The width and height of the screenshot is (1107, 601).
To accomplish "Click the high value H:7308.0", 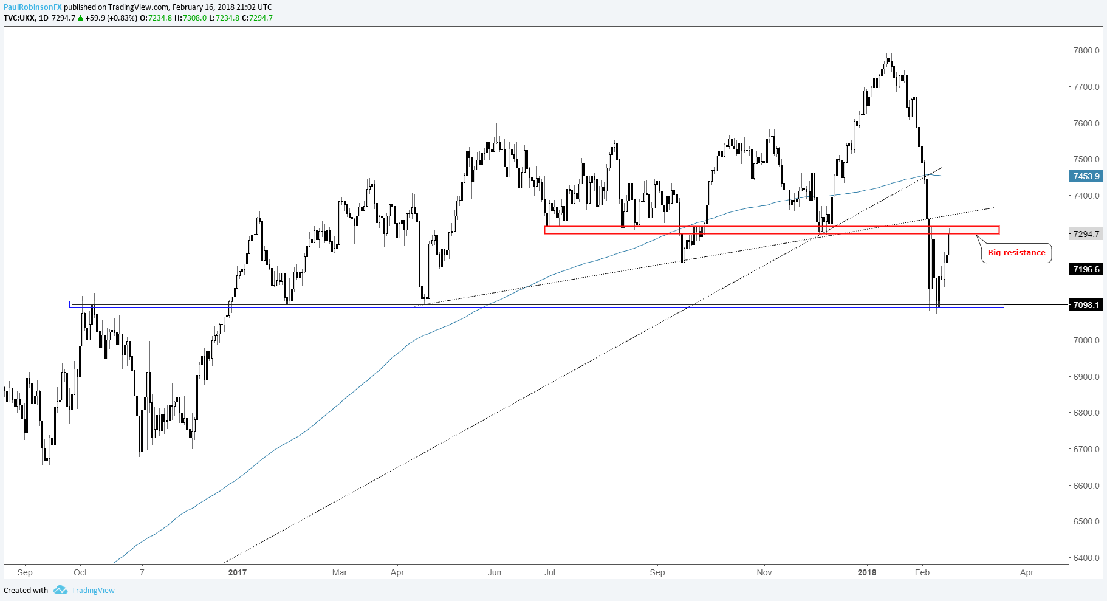I will [x=191, y=18].
